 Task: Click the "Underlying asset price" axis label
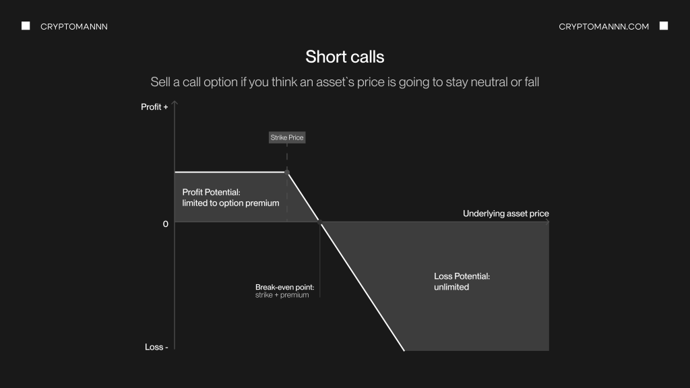pyautogui.click(x=505, y=214)
